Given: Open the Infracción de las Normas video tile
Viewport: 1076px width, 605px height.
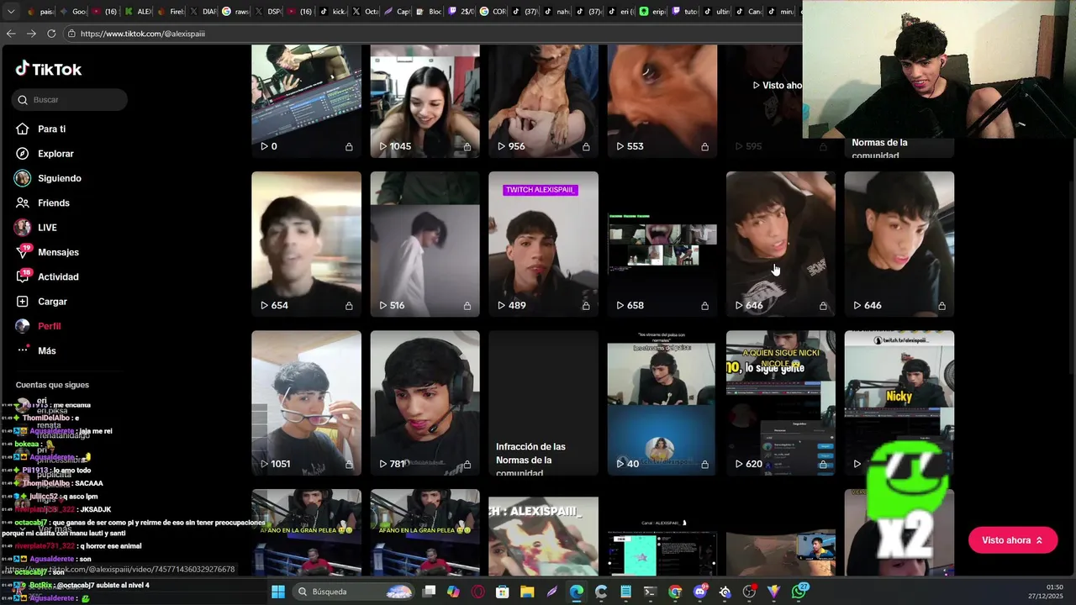Looking at the screenshot, I should 543,402.
